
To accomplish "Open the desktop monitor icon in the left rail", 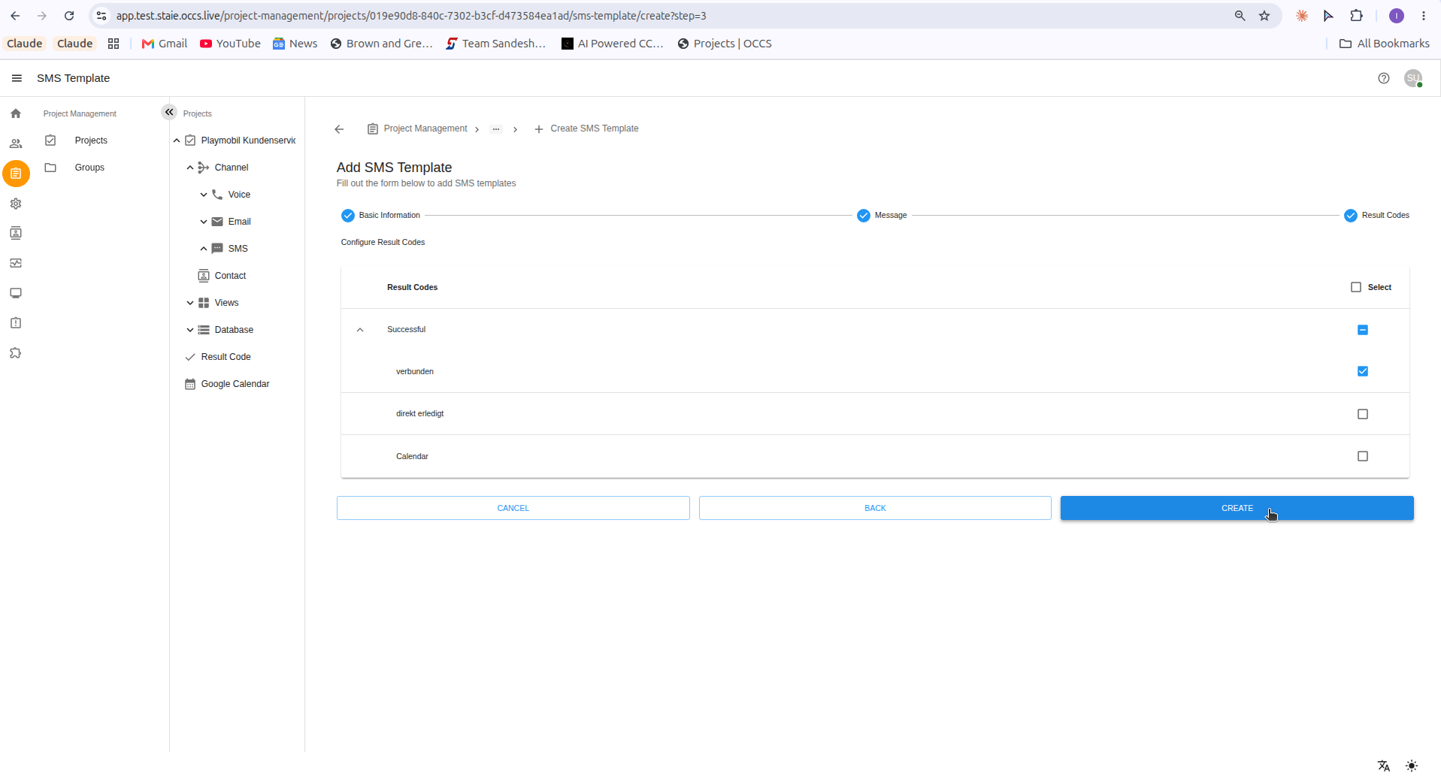I will [16, 293].
